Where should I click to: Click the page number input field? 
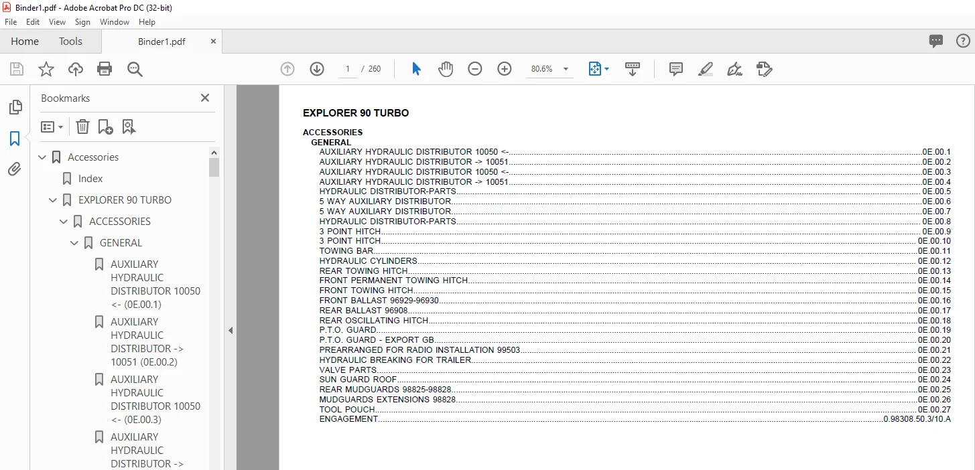(348, 69)
